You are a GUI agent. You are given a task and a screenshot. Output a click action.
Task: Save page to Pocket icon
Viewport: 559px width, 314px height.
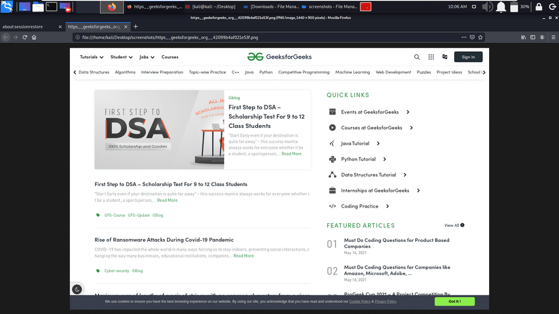coord(472,37)
